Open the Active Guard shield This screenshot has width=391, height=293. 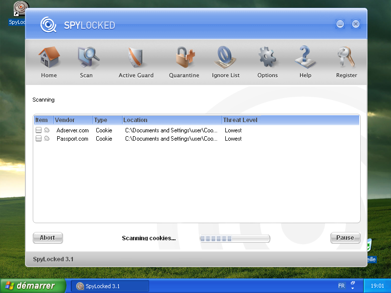[136, 63]
